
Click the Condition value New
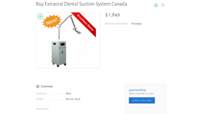point(68,94)
